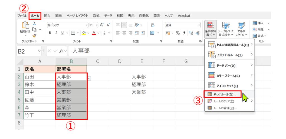
Task: Switch to the 挿入 ribbon tab
Action: click(x=47, y=16)
